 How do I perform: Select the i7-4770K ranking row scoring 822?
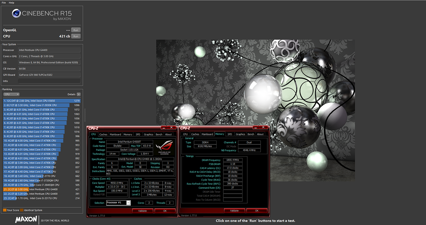pyautogui.click(x=42, y=171)
